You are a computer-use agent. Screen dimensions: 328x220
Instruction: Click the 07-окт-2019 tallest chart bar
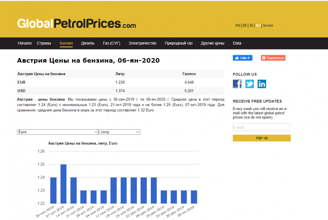point(64,184)
